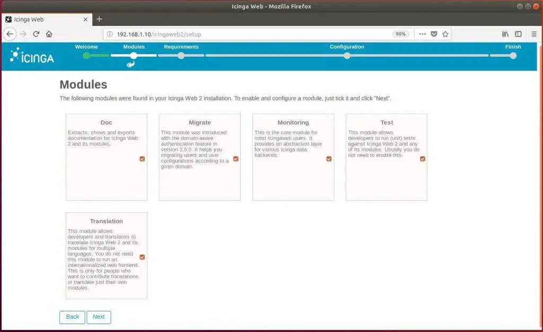Toggle the Migrate module checkbox

tap(236, 159)
